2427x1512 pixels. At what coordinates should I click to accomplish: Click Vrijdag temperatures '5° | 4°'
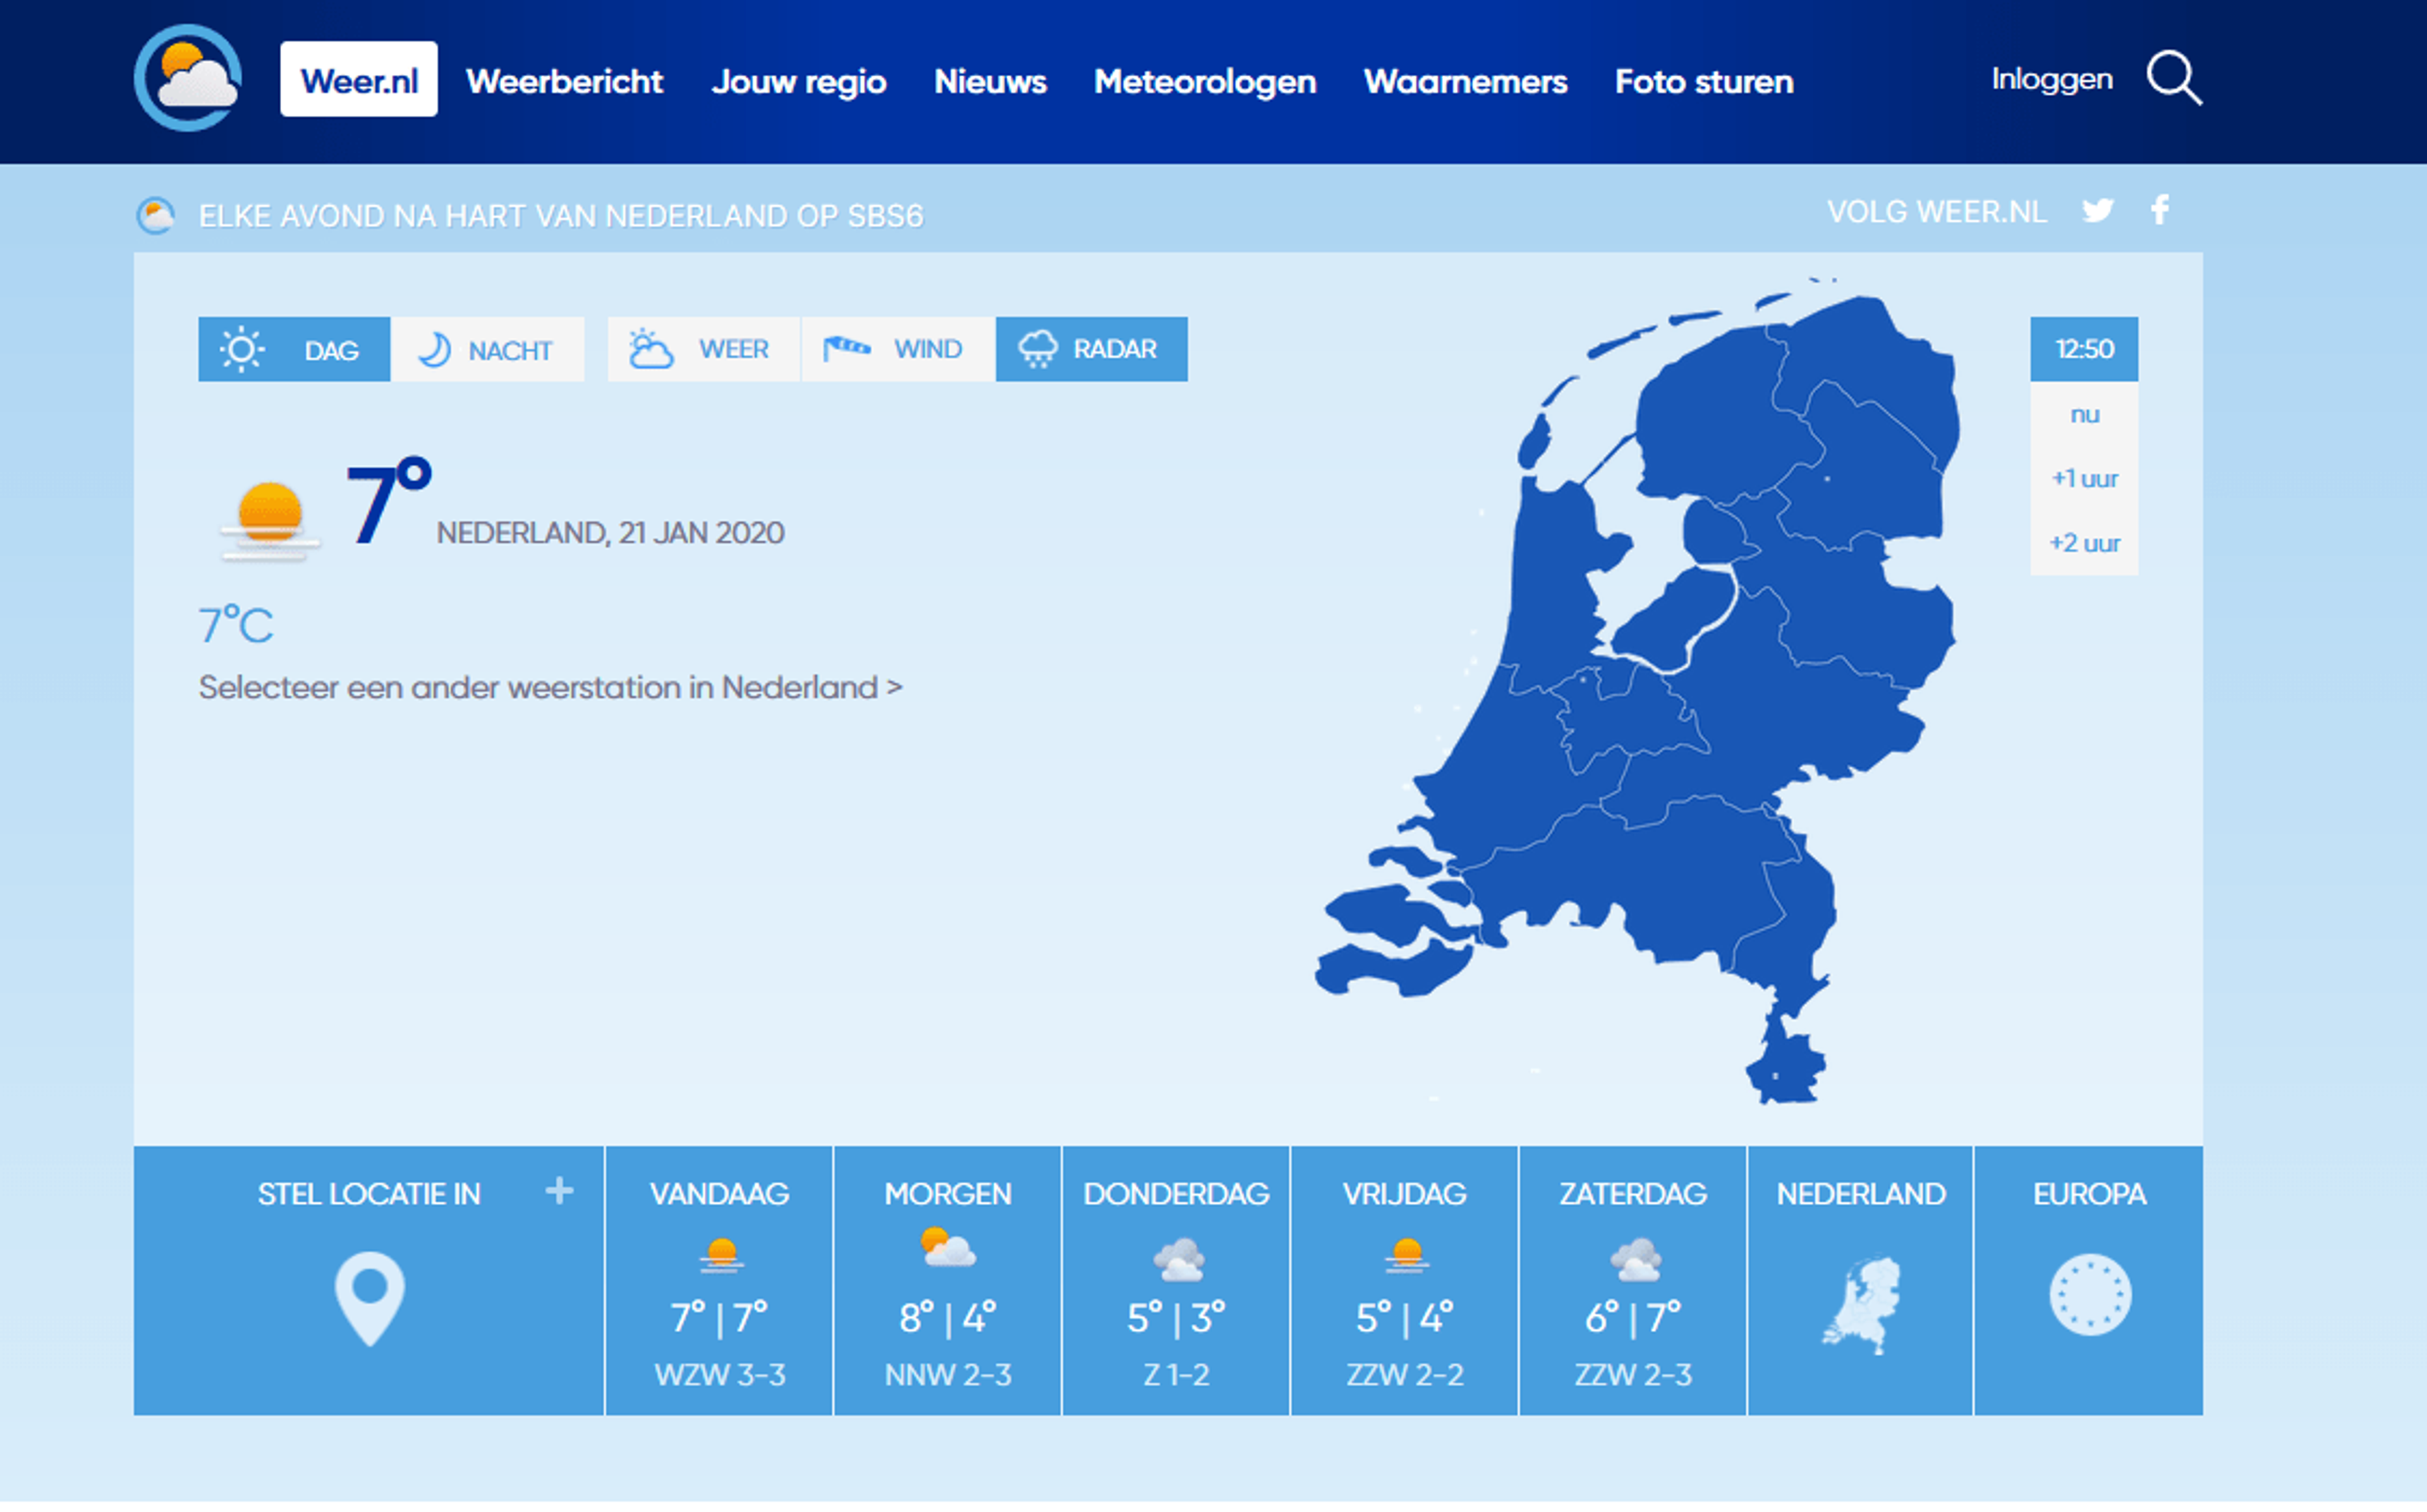[1404, 1318]
